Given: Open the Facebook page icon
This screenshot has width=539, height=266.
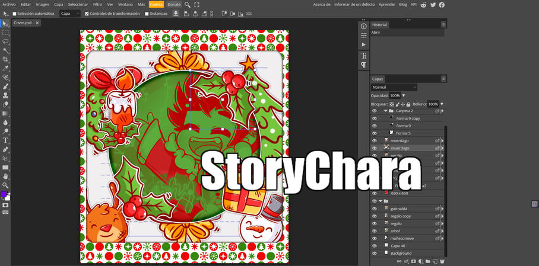Looking at the screenshot, I should [442, 5].
